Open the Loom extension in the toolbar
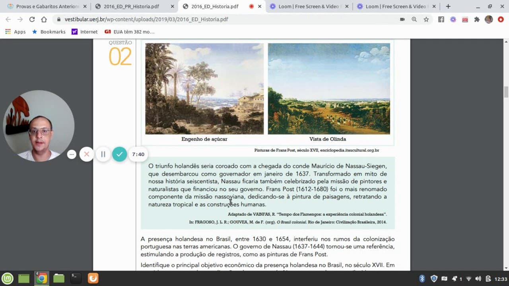The height and width of the screenshot is (286, 509). [453, 19]
